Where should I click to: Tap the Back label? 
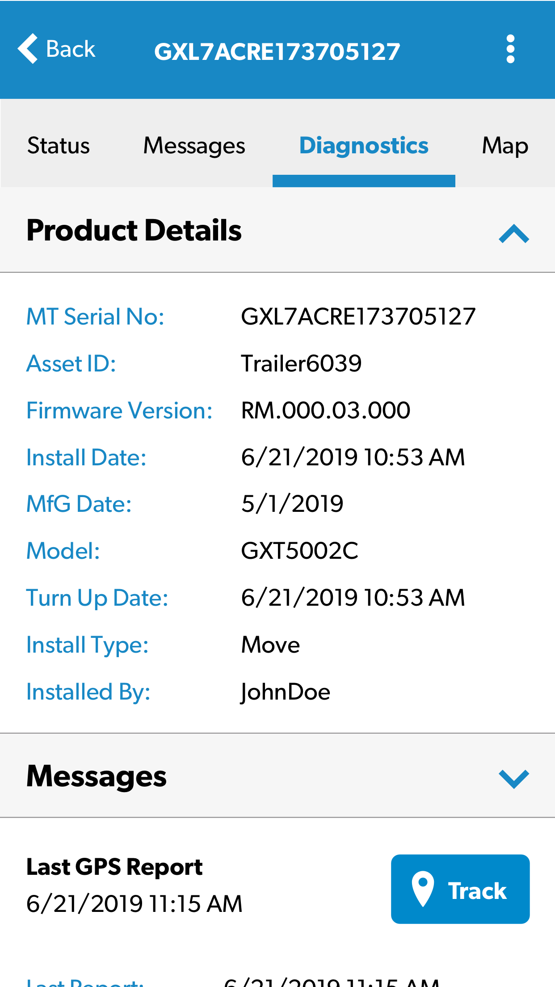click(71, 49)
